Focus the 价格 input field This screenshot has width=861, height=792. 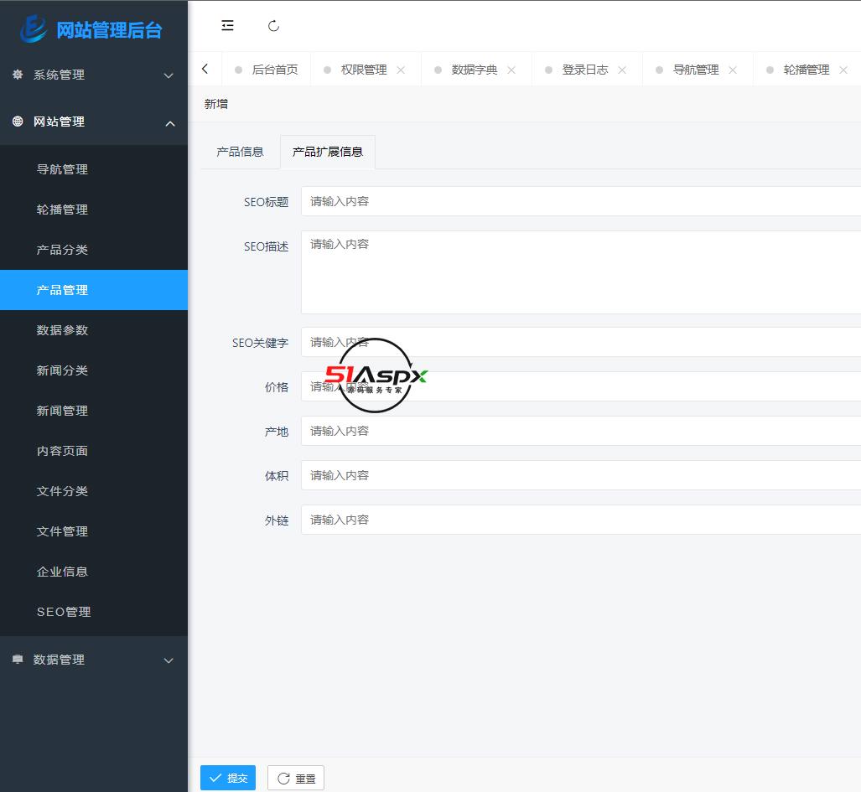tap(581, 386)
